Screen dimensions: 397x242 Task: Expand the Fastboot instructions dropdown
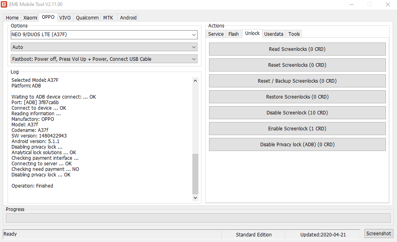click(104, 59)
